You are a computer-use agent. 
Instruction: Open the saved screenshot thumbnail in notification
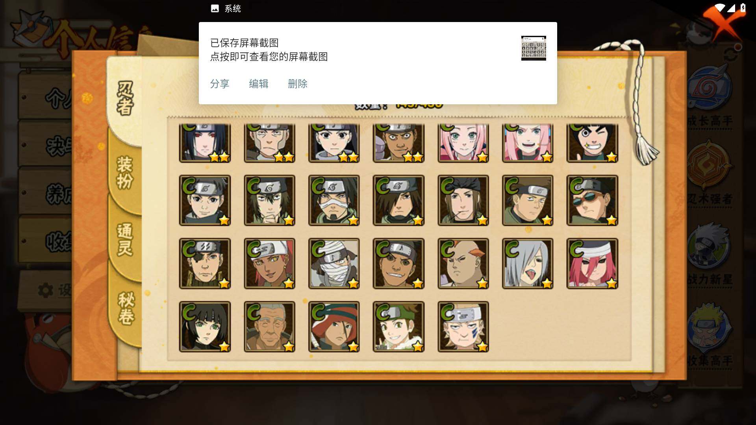[x=534, y=48]
